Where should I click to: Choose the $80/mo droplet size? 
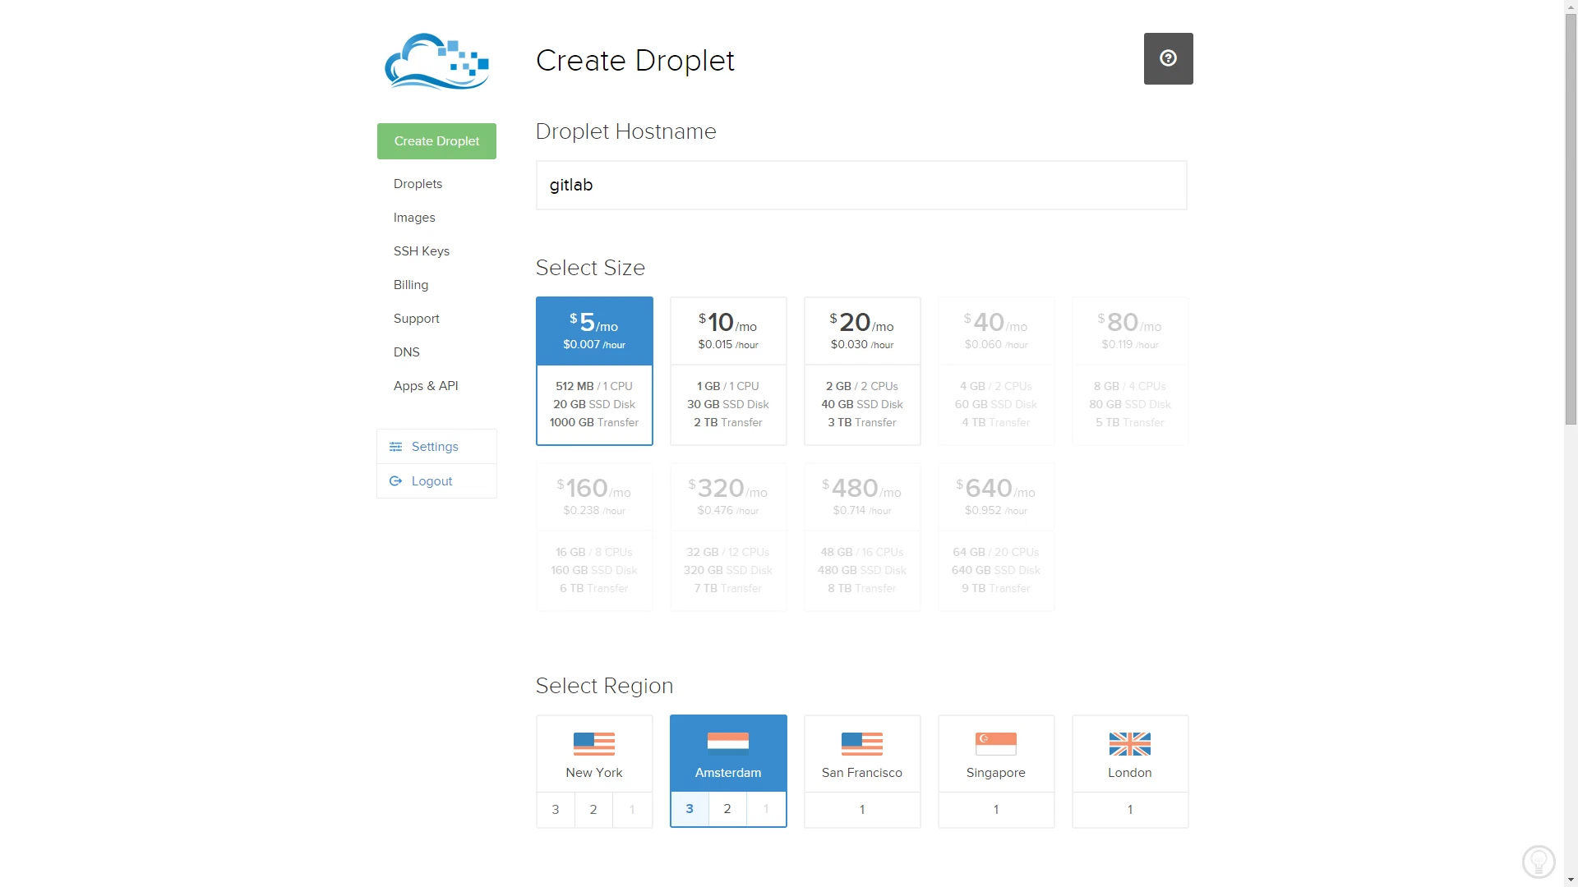coord(1130,371)
